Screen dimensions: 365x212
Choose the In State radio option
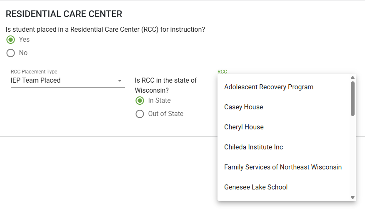click(x=140, y=101)
